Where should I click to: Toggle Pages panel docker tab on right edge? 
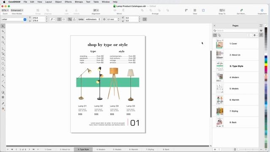(x=261, y=35)
